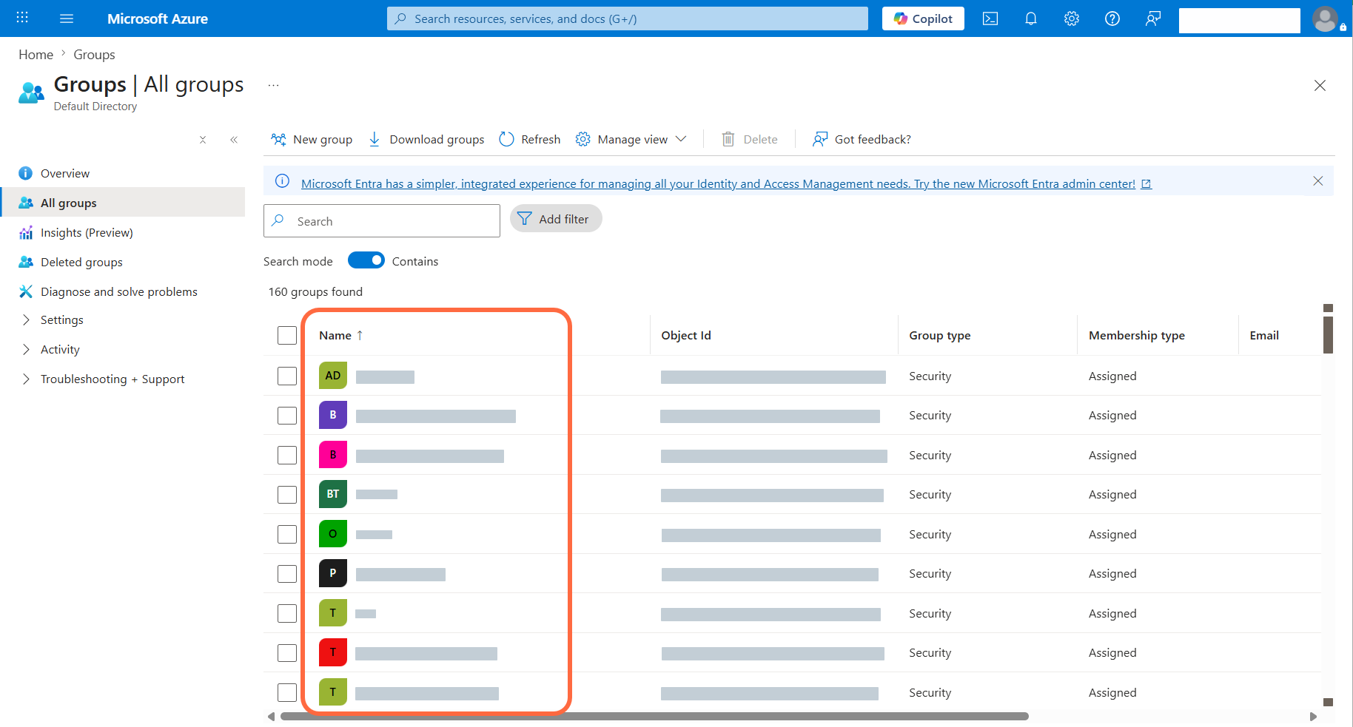
Task: Click the Object Id column header
Action: tap(685, 335)
